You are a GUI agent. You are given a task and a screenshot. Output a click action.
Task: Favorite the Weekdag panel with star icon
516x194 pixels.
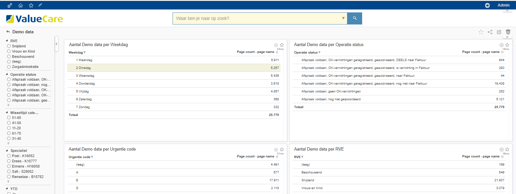[282, 45]
